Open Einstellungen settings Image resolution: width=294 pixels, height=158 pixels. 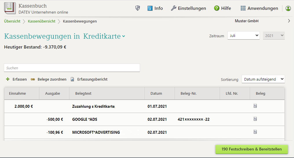188,8
